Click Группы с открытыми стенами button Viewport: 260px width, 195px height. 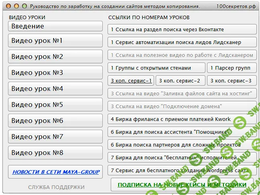156,68
